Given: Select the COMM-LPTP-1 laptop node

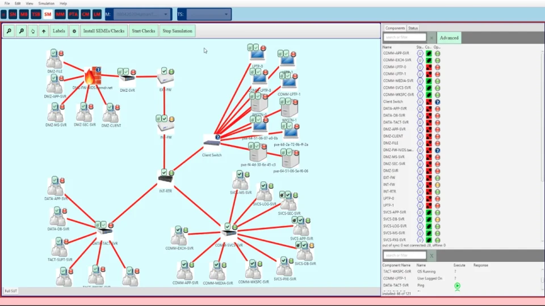Looking at the screenshot, I should point(288,82).
